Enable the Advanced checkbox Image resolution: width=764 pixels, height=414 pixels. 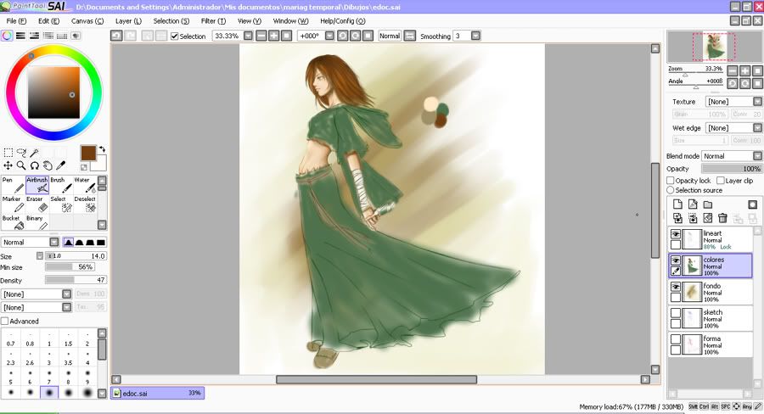[x=5, y=321]
